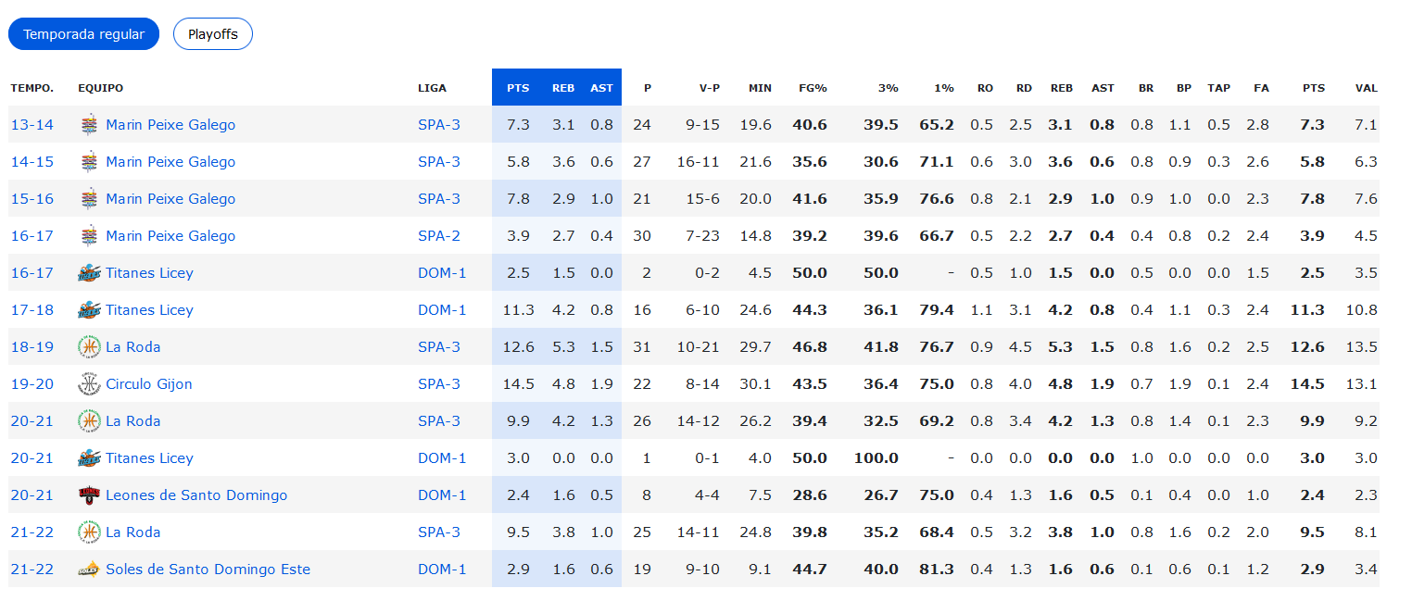This screenshot has height=601, width=1412.
Task: Open the 13-14 season link
Action: [x=32, y=125]
